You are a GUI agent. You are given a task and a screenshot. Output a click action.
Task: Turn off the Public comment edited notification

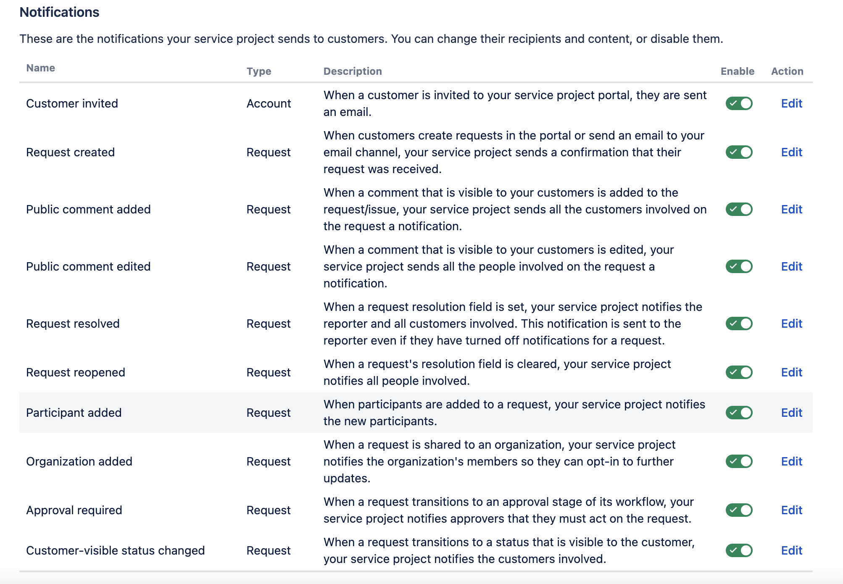(739, 266)
